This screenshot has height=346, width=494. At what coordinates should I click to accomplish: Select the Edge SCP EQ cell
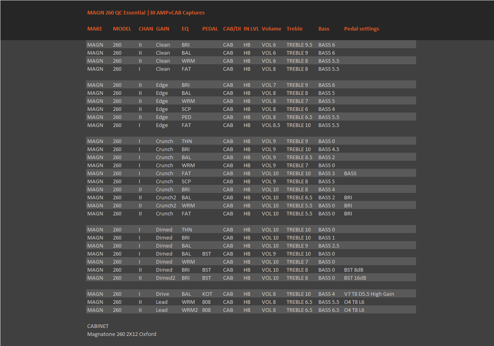[x=186, y=109]
